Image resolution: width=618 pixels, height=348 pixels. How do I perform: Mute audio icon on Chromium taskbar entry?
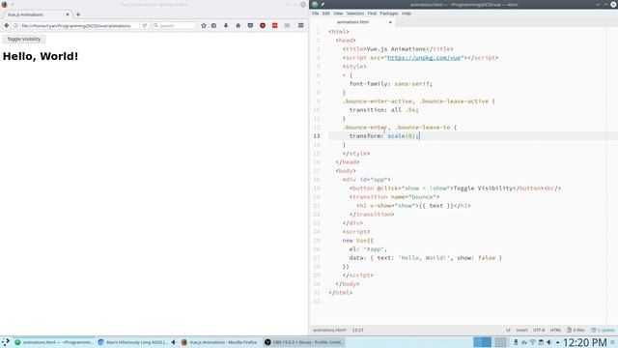pos(174,342)
